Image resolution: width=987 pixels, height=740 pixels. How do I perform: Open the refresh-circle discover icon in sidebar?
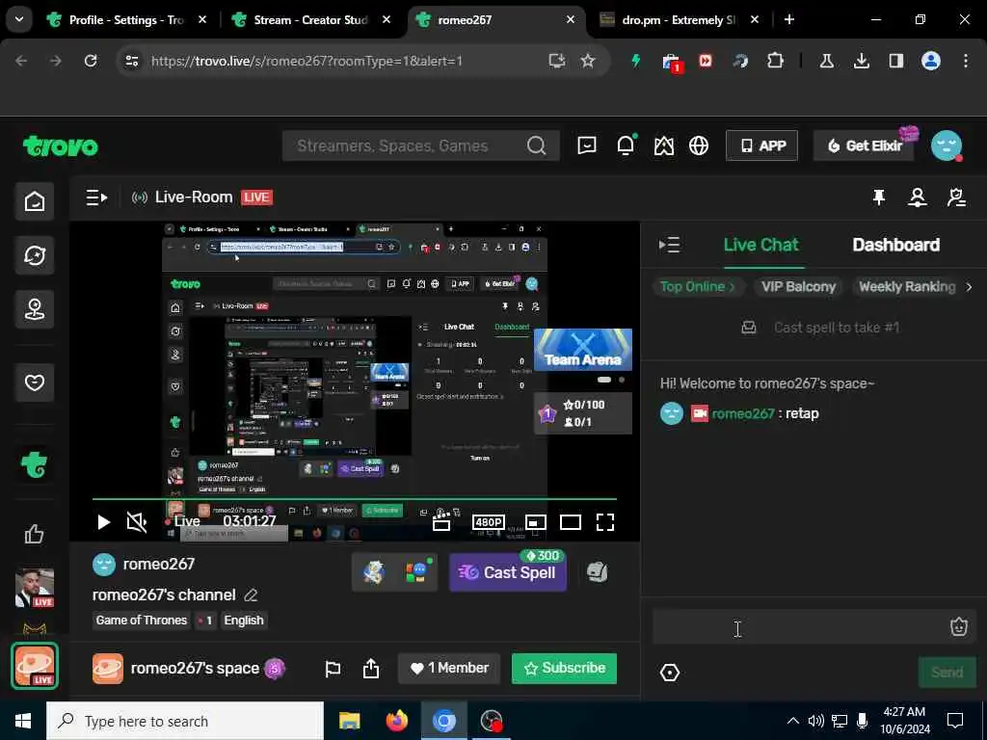click(x=35, y=255)
